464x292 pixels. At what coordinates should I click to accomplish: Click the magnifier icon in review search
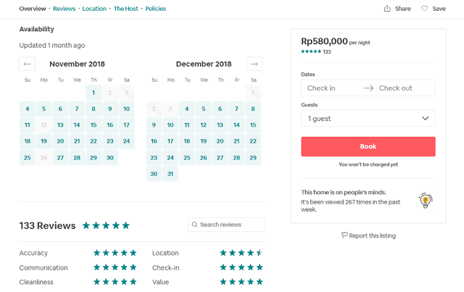tap(194, 225)
